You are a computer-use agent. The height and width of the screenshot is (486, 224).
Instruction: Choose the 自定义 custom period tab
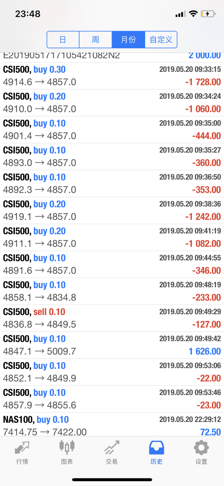[x=161, y=40]
